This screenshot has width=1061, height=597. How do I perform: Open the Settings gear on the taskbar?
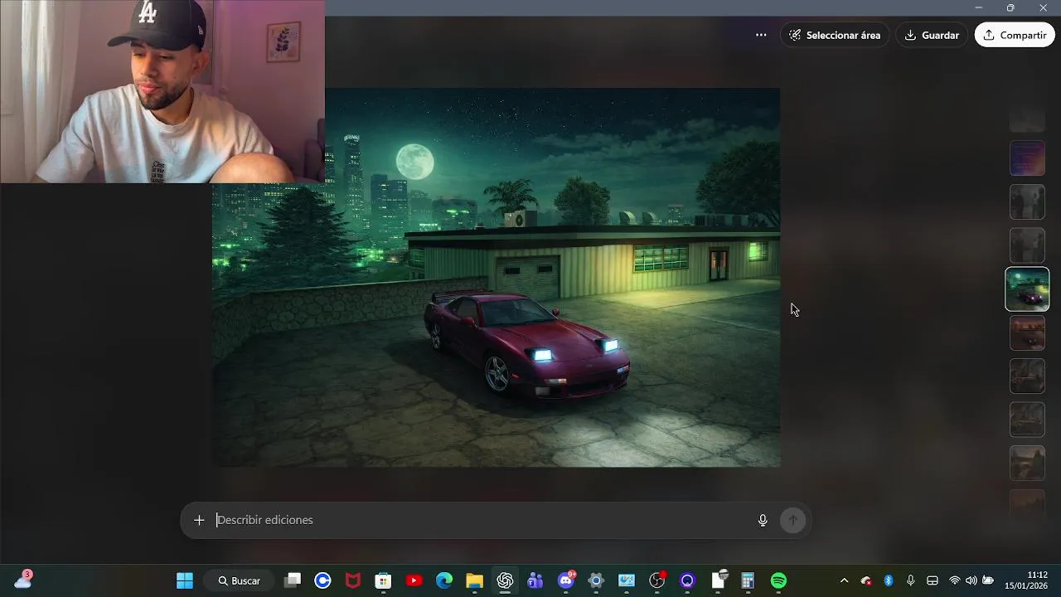(596, 580)
